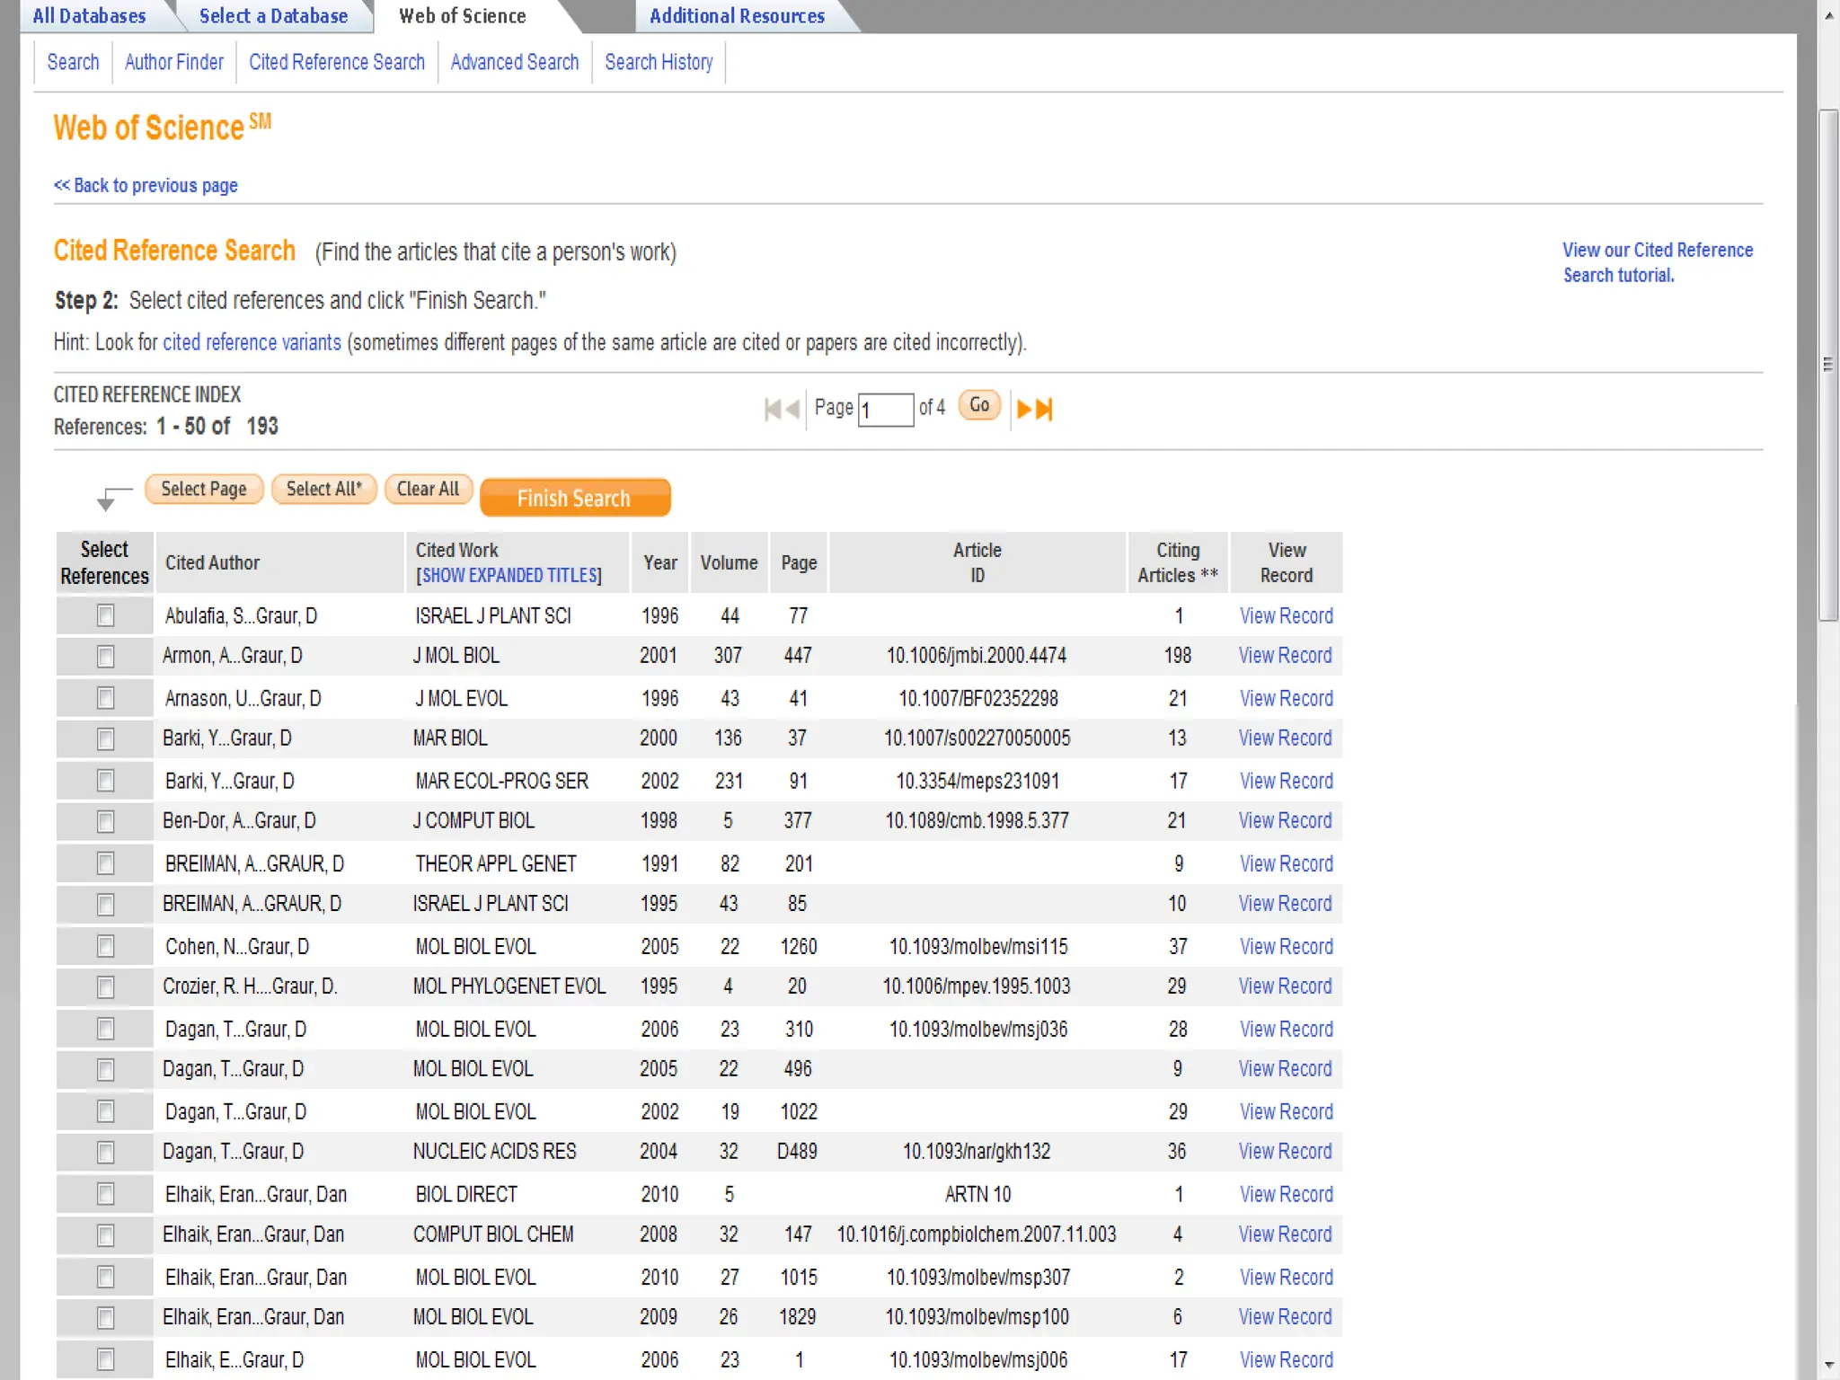Click previous page arrow icon
The height and width of the screenshot is (1380, 1840).
pos(792,410)
